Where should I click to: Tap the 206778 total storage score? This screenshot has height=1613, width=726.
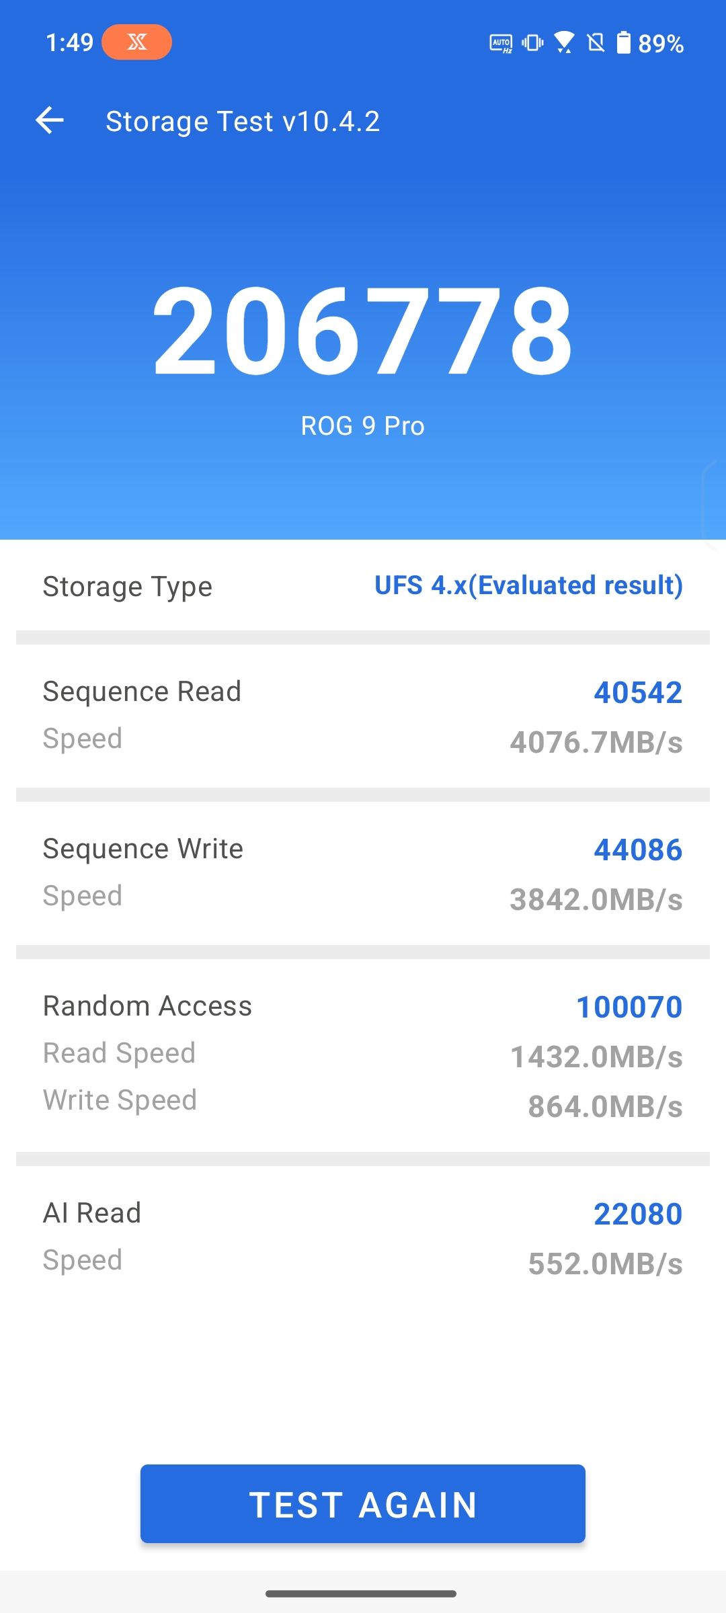(363, 331)
